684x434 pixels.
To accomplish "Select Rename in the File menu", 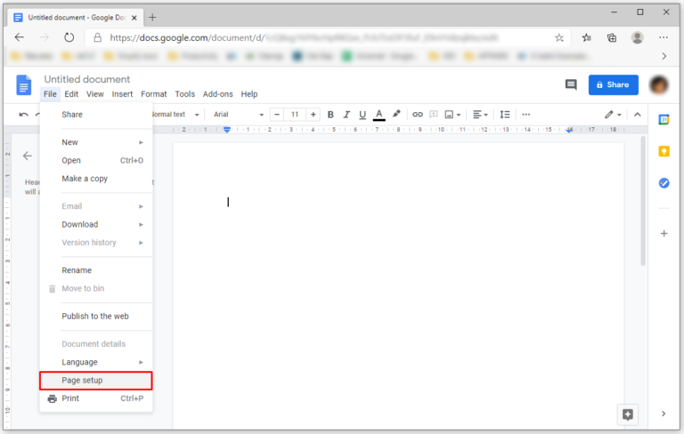I will (96, 270).
